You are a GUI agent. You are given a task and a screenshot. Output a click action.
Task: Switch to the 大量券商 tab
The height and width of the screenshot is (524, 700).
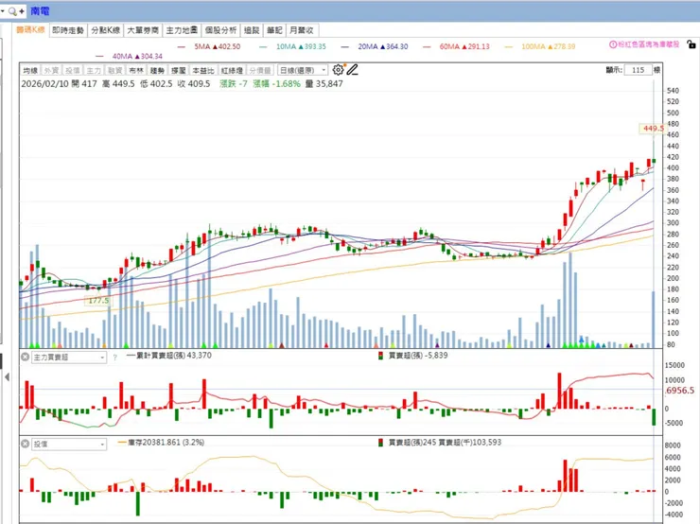point(143,30)
